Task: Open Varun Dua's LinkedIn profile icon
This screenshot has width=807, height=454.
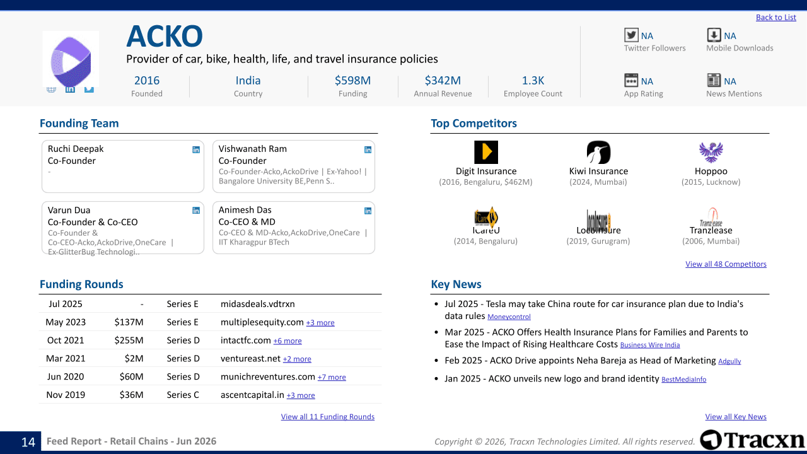Action: 196,211
